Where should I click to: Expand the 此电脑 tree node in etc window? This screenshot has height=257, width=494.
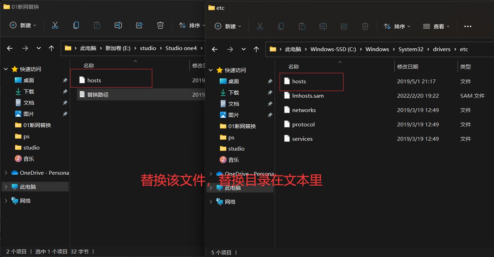click(211, 188)
